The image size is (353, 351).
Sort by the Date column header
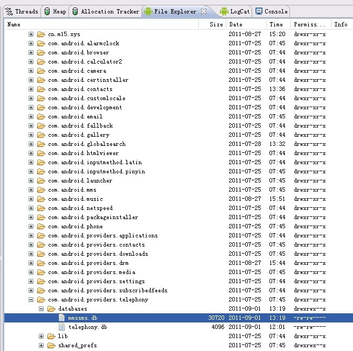[x=246, y=24]
